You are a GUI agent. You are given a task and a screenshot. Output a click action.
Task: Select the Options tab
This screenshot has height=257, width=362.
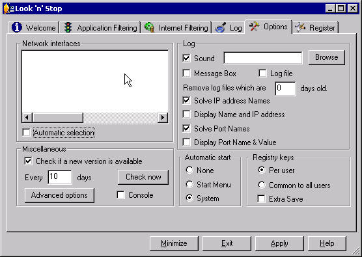(268, 27)
